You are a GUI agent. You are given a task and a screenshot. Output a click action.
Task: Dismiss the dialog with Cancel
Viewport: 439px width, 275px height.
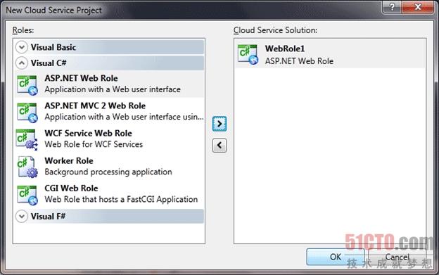click(397, 257)
